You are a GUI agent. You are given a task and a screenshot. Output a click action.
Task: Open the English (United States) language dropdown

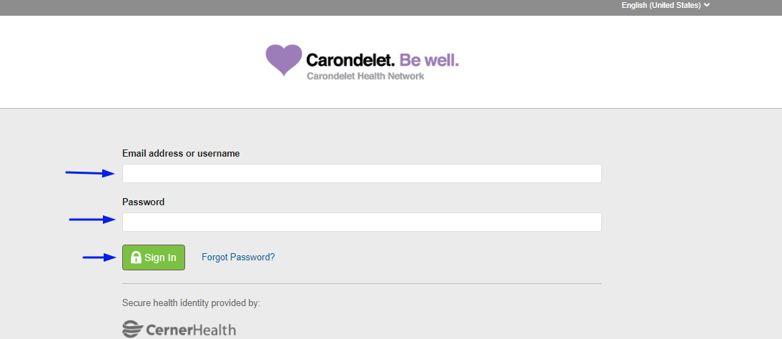665,6
